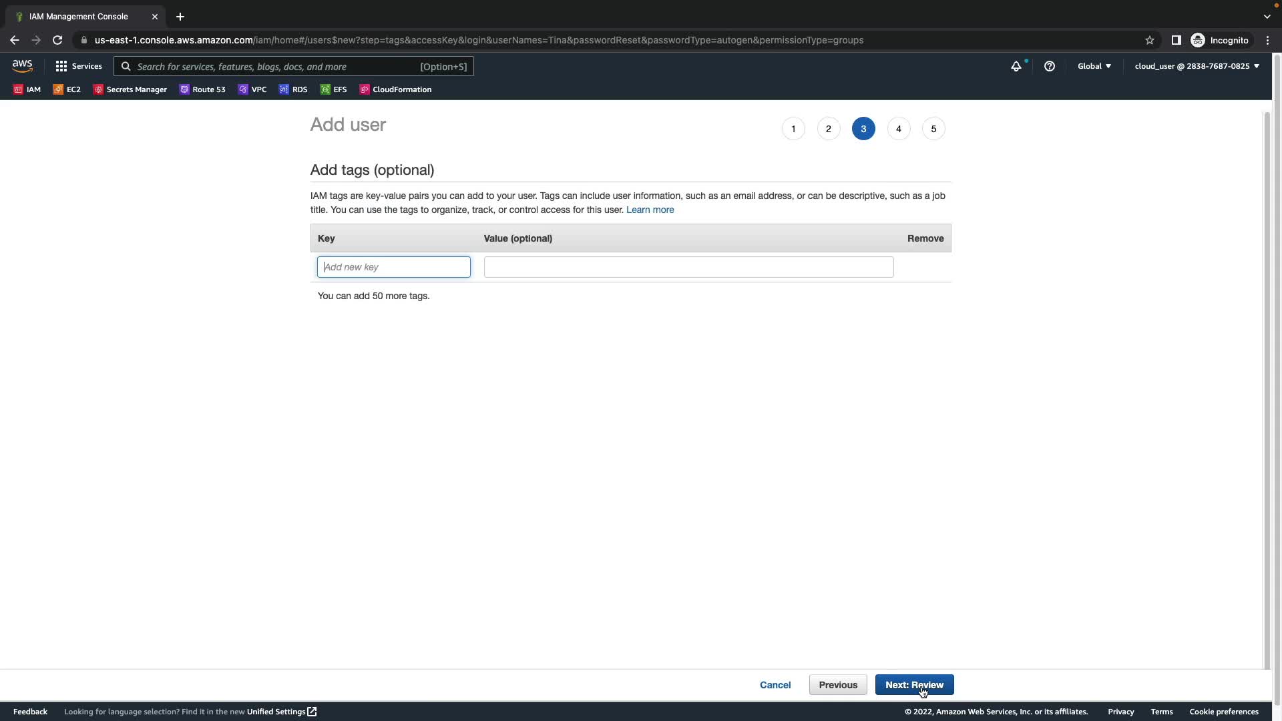Click Next: Review button

point(913,685)
